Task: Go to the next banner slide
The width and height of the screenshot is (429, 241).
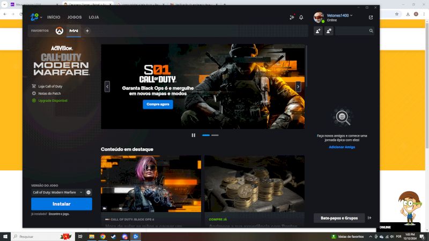Action: pyautogui.click(x=299, y=86)
